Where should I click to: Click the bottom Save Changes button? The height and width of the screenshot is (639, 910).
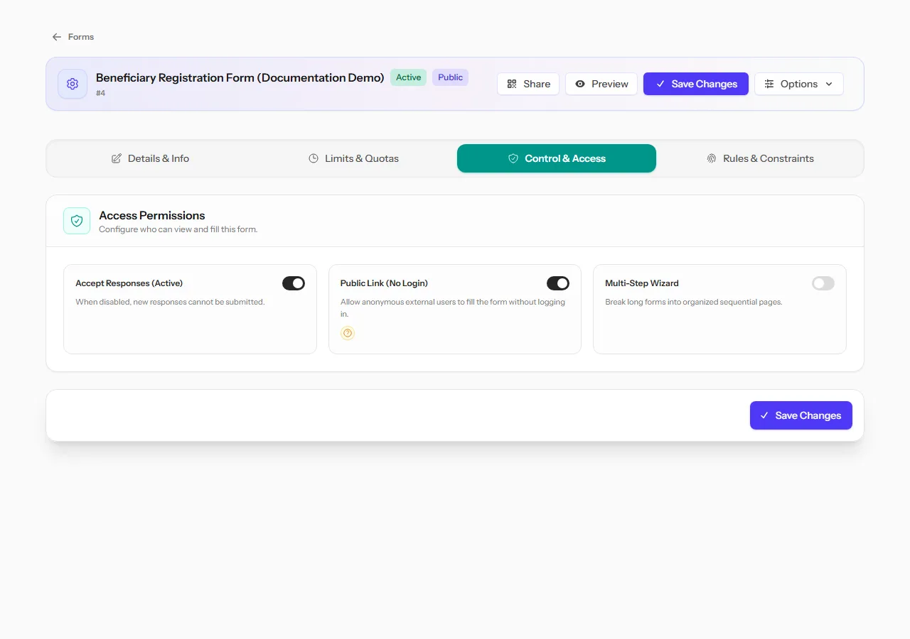click(x=801, y=415)
